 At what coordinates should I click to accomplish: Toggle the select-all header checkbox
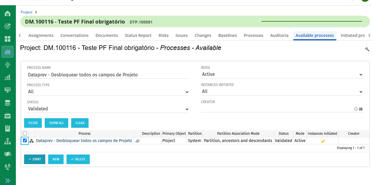(x=25, y=134)
